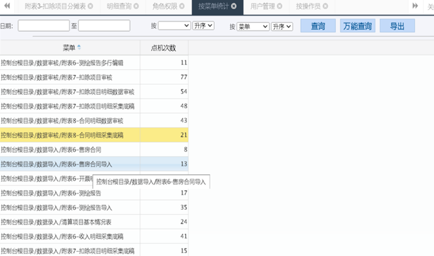Open first 升序 order dropdown
Image resolution: width=434 pixels, height=256 pixels.
pos(203,26)
